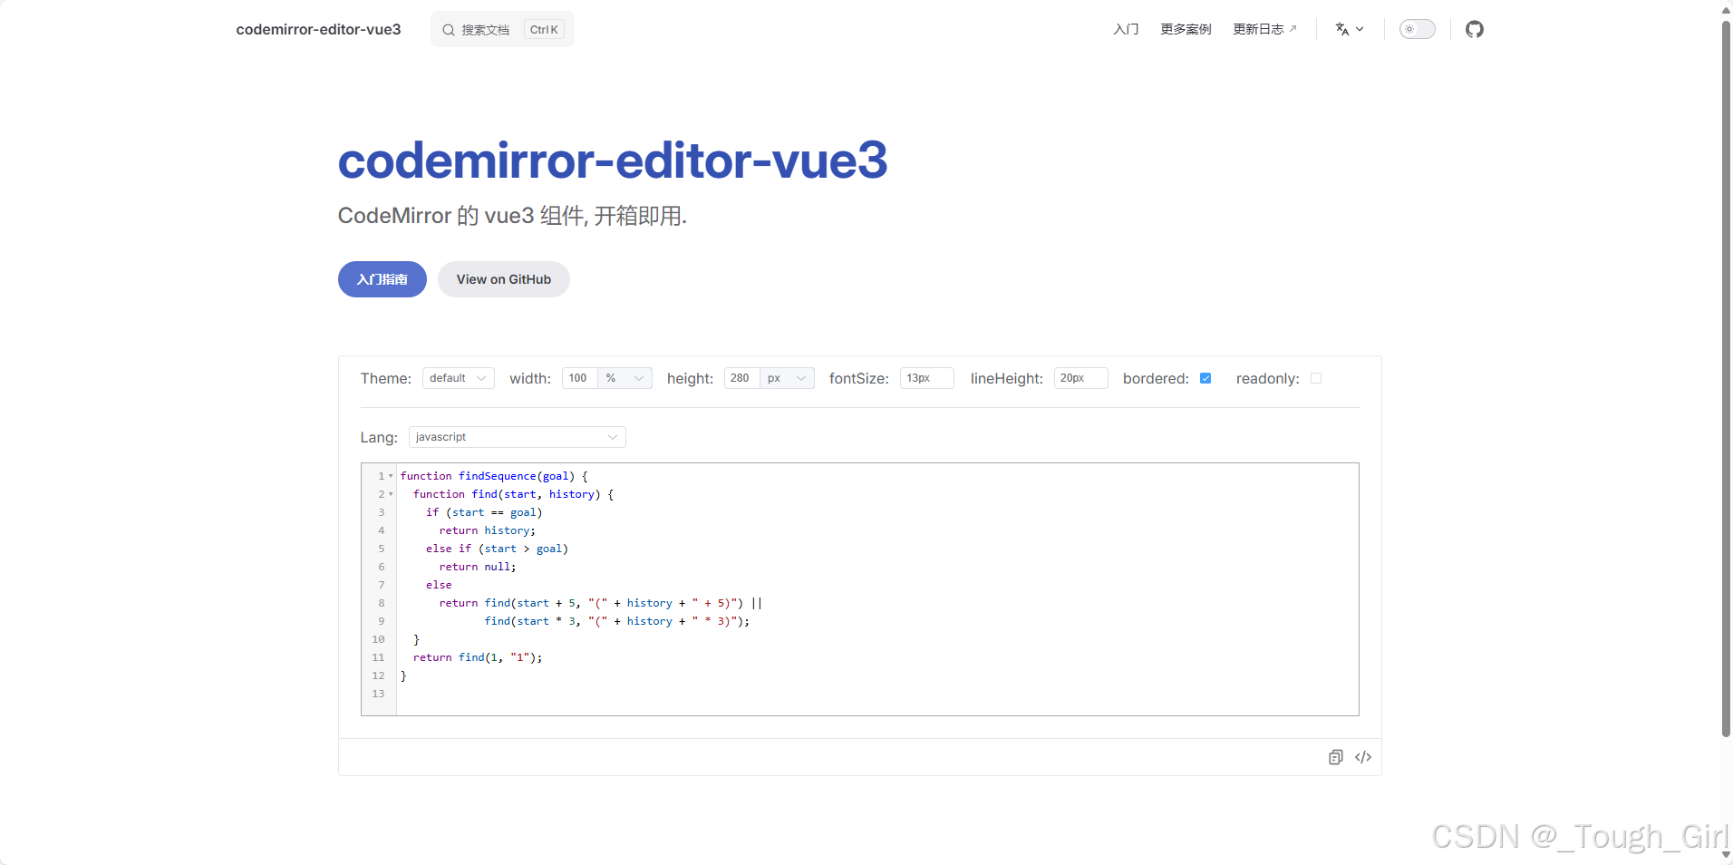The image size is (1733, 865).
Task: Click the search magnifier icon
Action: coord(449,29)
